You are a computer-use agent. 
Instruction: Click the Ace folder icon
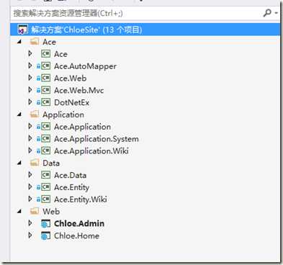tap(35, 42)
